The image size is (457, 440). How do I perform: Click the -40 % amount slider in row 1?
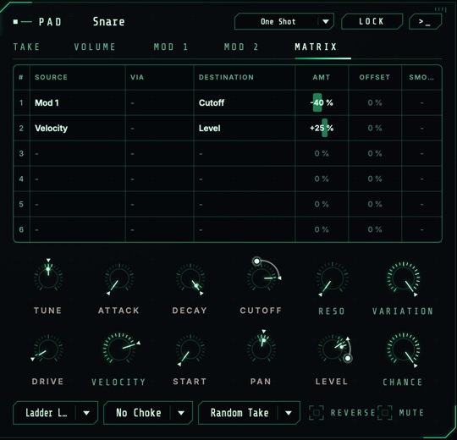[322, 102]
